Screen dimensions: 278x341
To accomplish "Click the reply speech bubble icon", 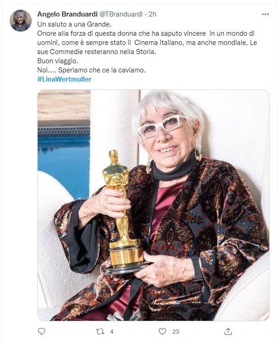I will 41,331.
